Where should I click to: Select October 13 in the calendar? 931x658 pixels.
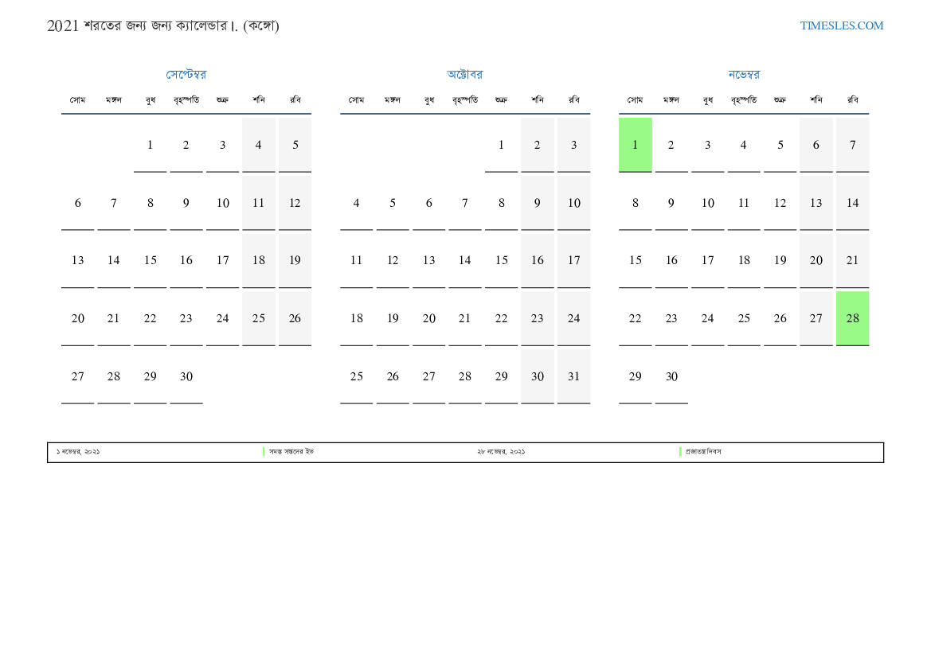click(428, 260)
